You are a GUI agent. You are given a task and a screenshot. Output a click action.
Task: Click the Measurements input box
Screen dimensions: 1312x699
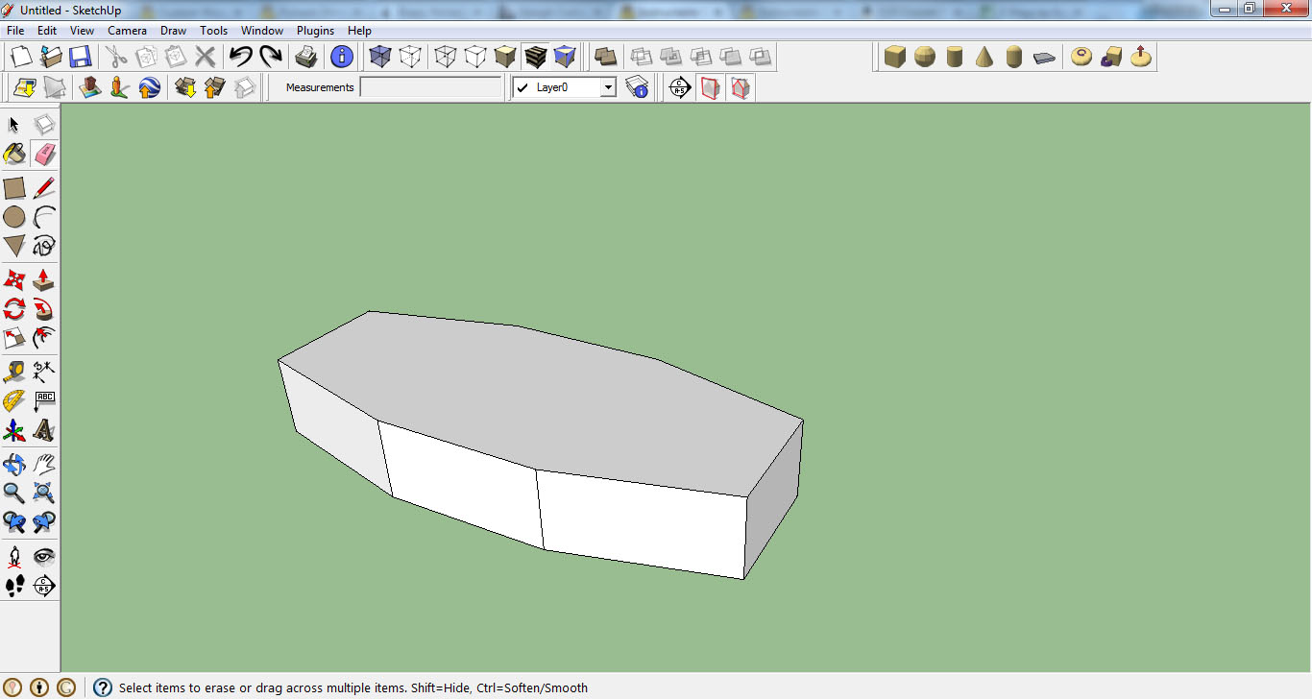(430, 87)
